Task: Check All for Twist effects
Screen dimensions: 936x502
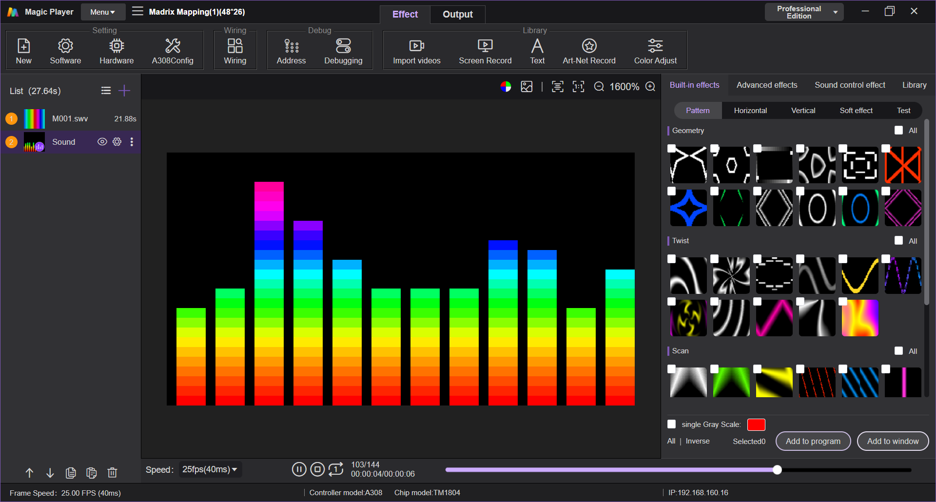Action: (x=898, y=240)
